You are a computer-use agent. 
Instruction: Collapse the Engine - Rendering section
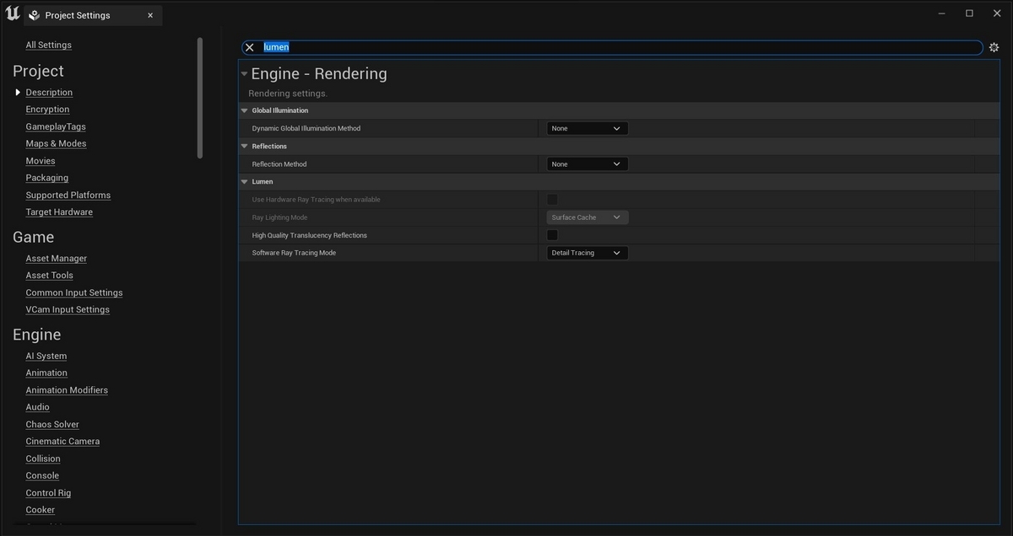pos(244,74)
